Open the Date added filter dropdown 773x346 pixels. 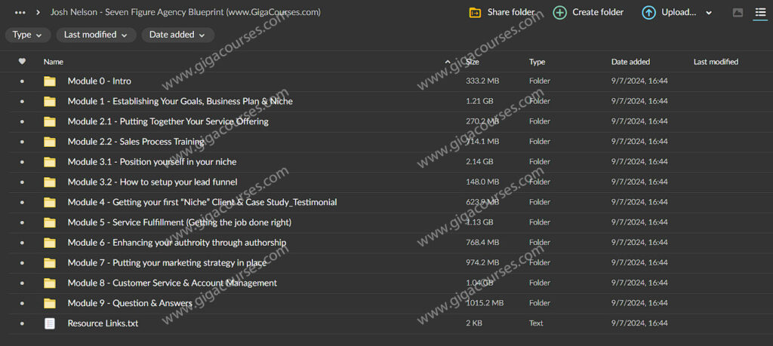coord(177,35)
